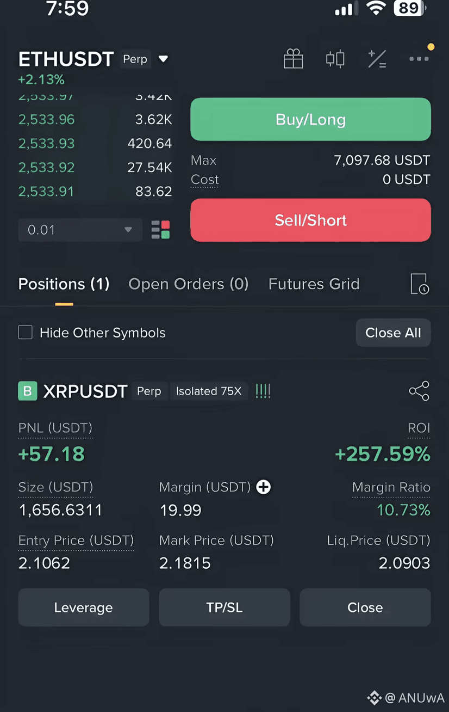Open the candlestick chart icon

pos(335,58)
